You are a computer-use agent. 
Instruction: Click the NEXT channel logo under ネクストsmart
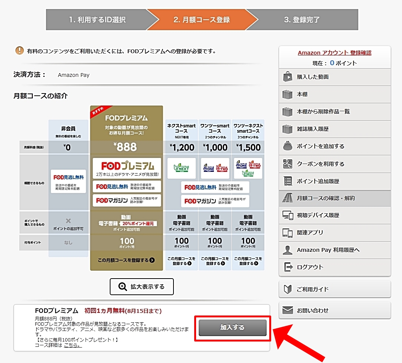pyautogui.click(x=181, y=168)
